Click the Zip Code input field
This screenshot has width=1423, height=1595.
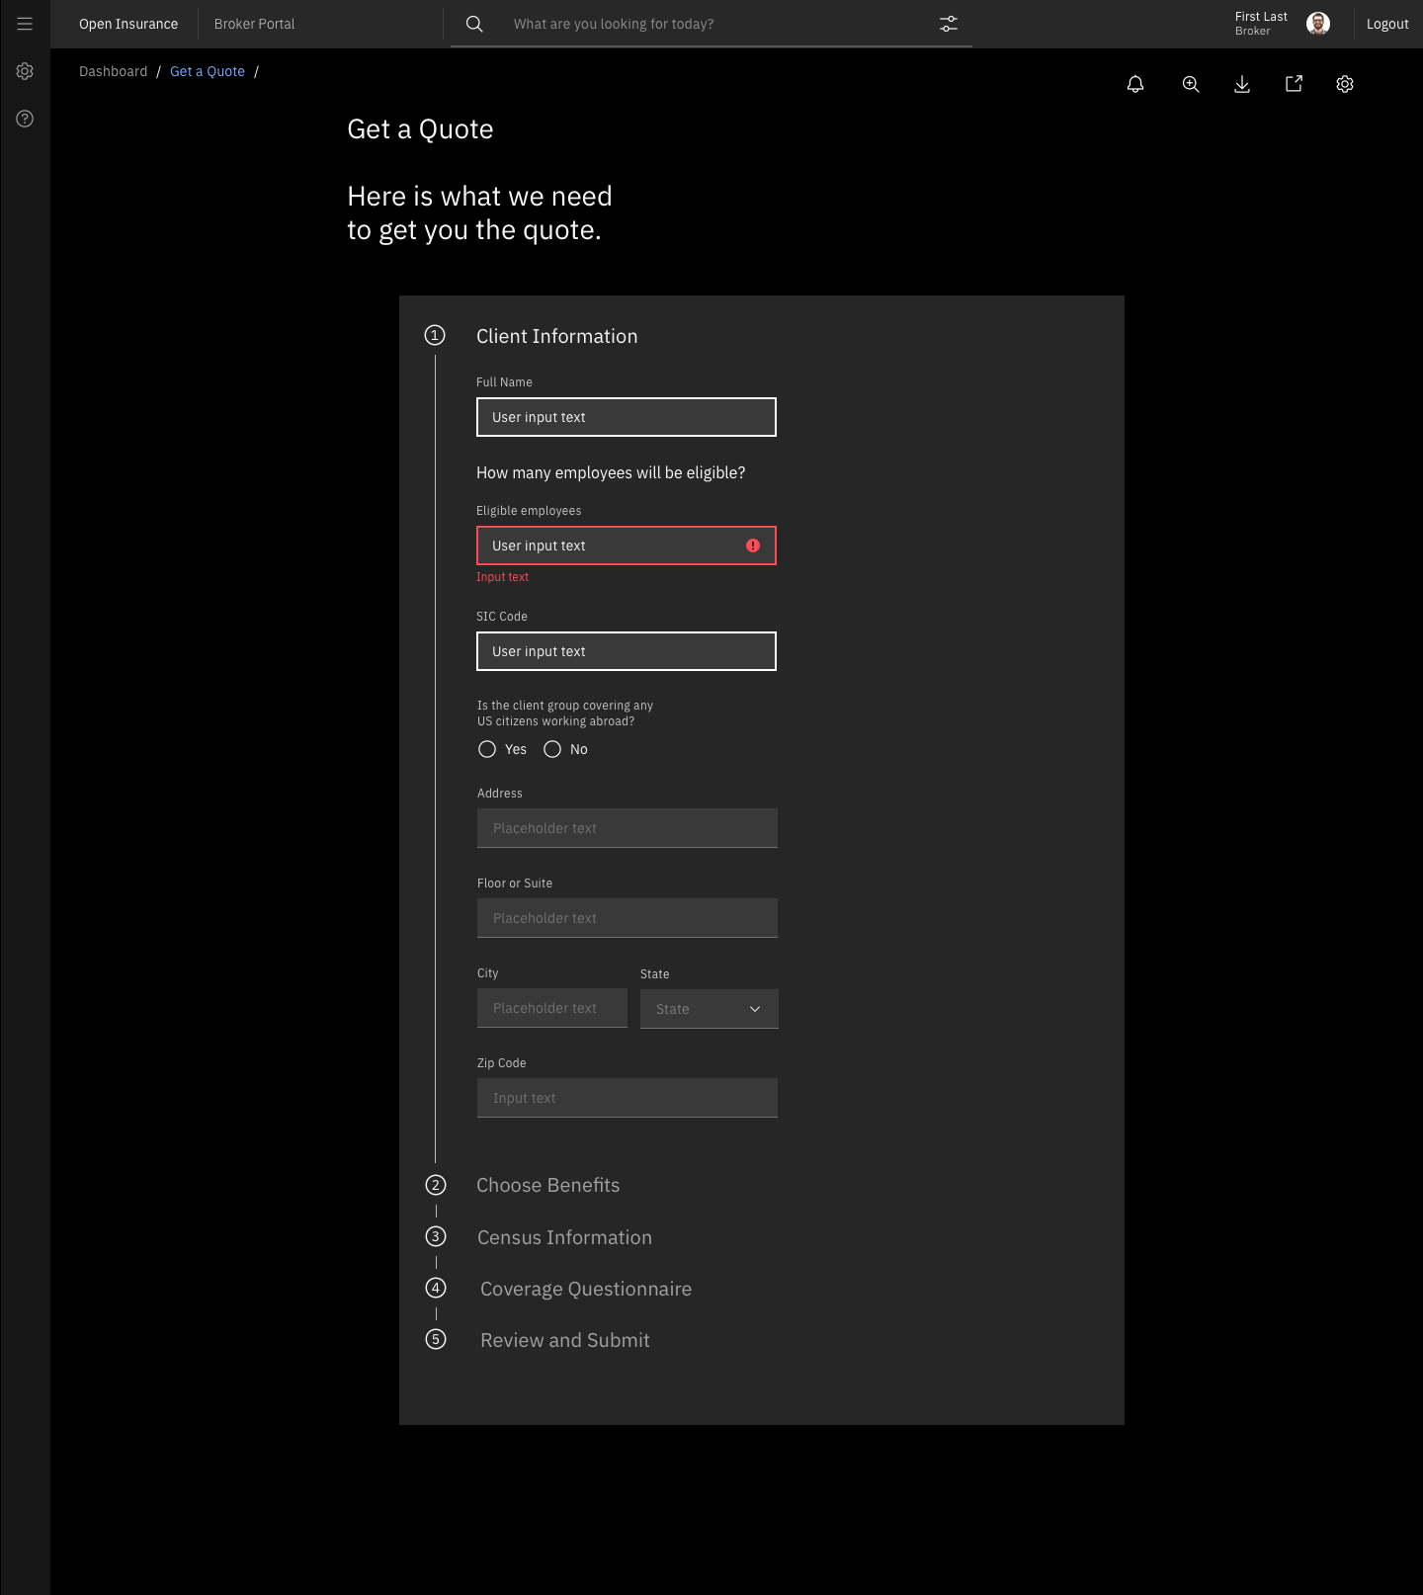click(628, 1098)
